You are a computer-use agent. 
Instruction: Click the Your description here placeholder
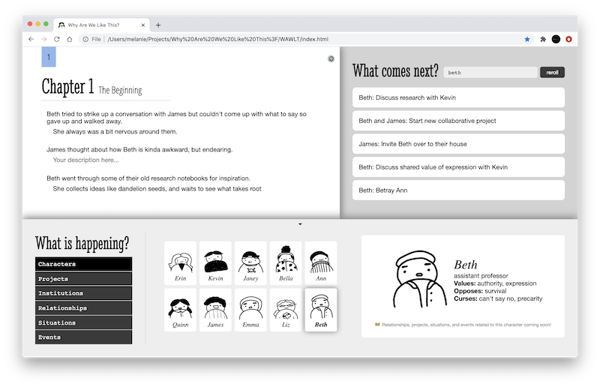point(85,160)
